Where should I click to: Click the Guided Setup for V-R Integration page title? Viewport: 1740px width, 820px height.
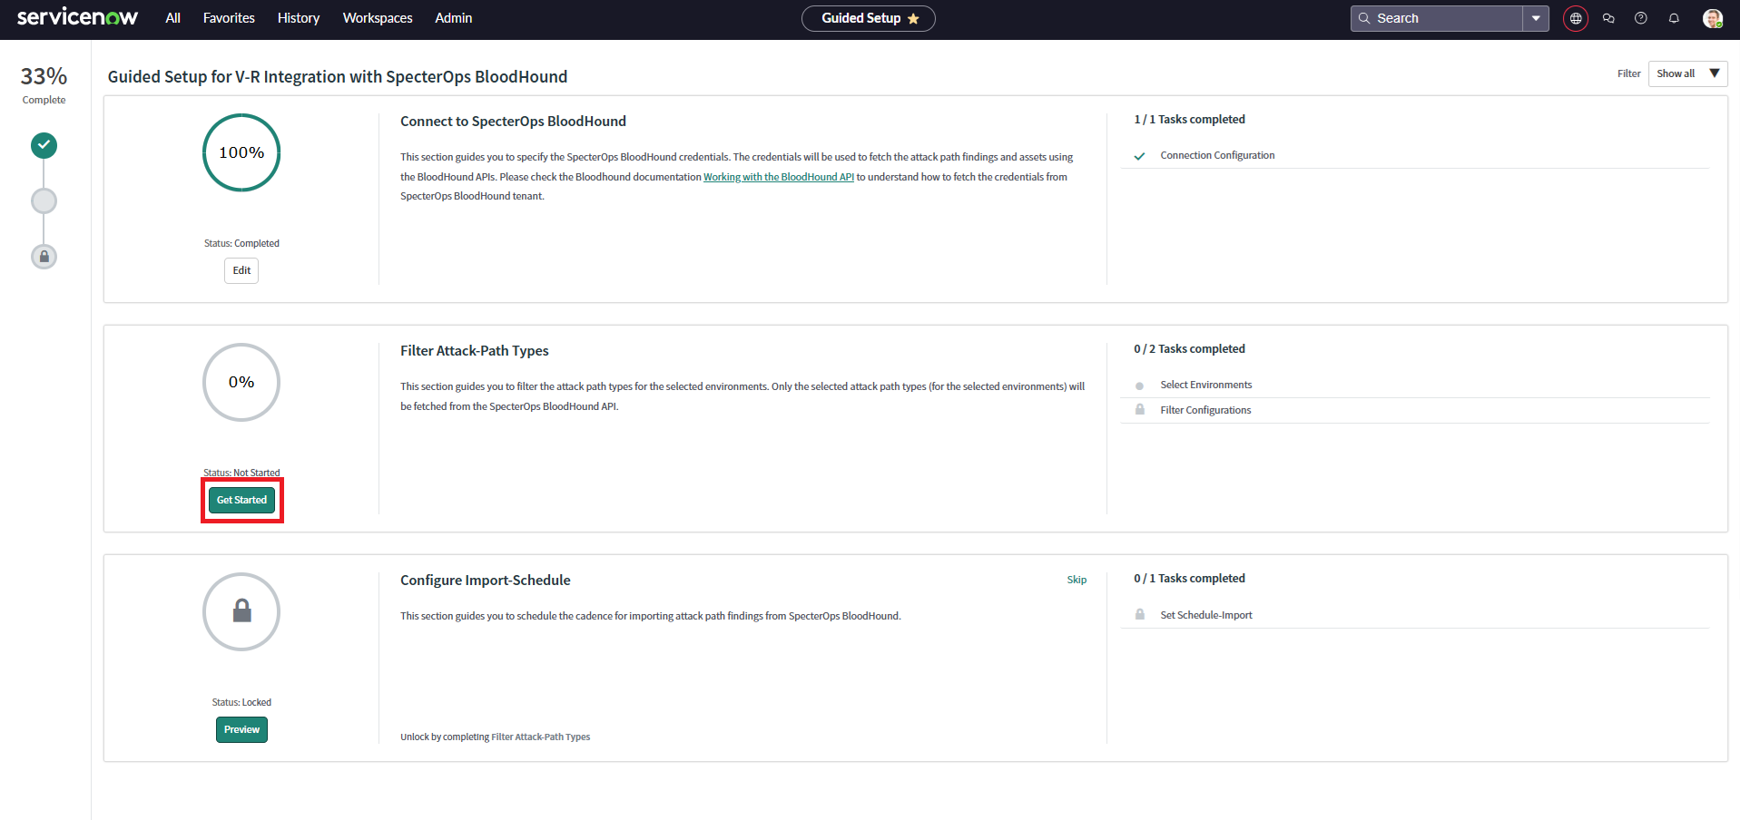point(338,77)
